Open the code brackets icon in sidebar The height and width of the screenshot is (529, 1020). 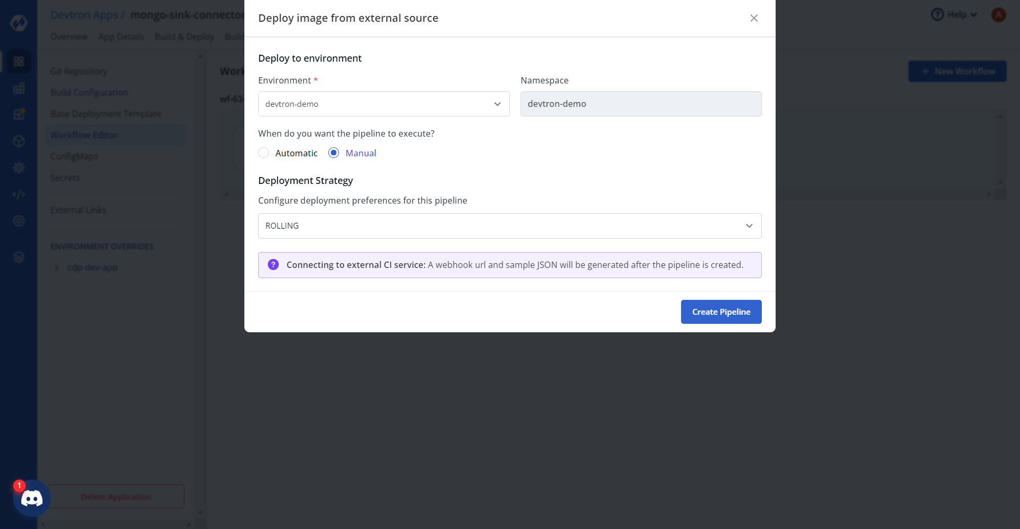19,195
